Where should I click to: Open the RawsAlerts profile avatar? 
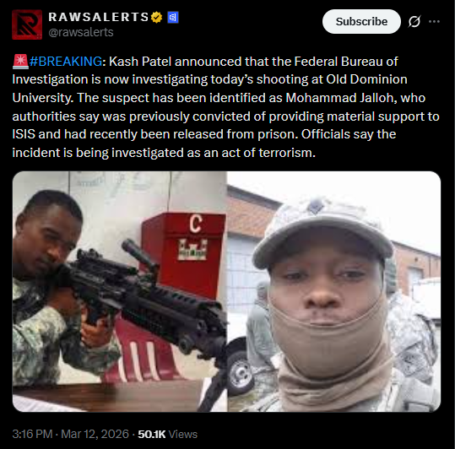click(x=27, y=24)
